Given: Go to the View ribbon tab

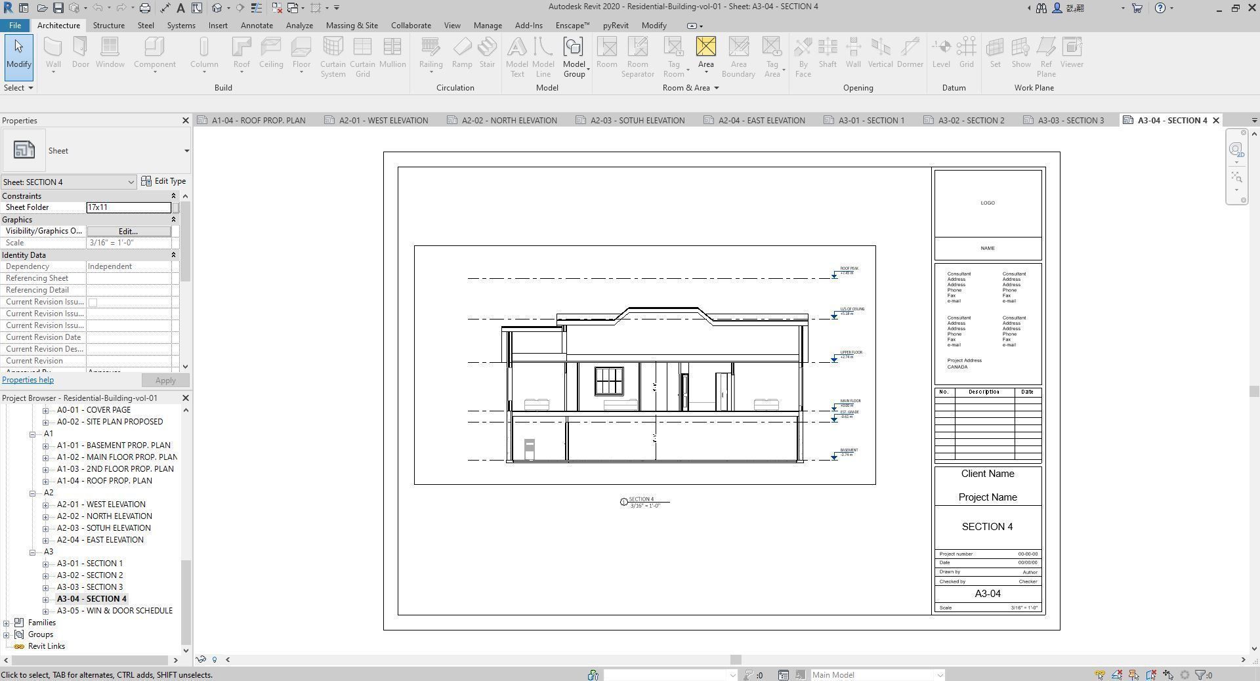Looking at the screenshot, I should pos(452,26).
